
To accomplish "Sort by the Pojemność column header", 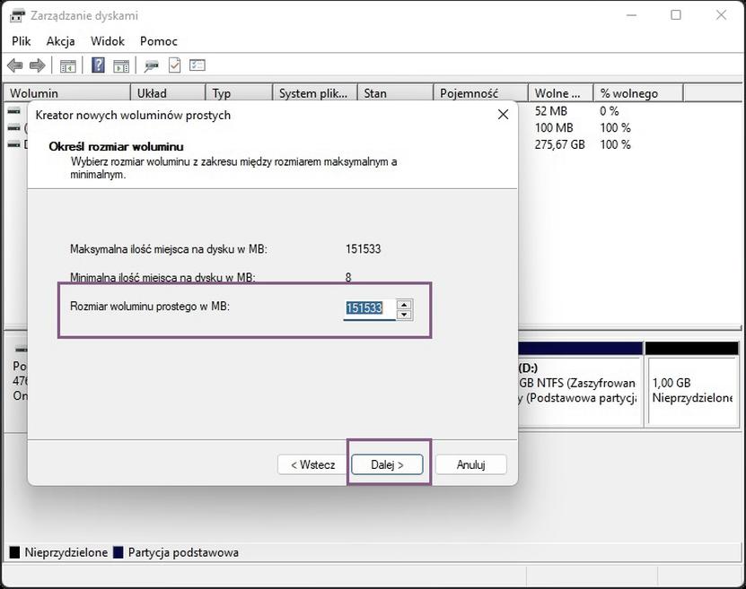I will [x=481, y=93].
